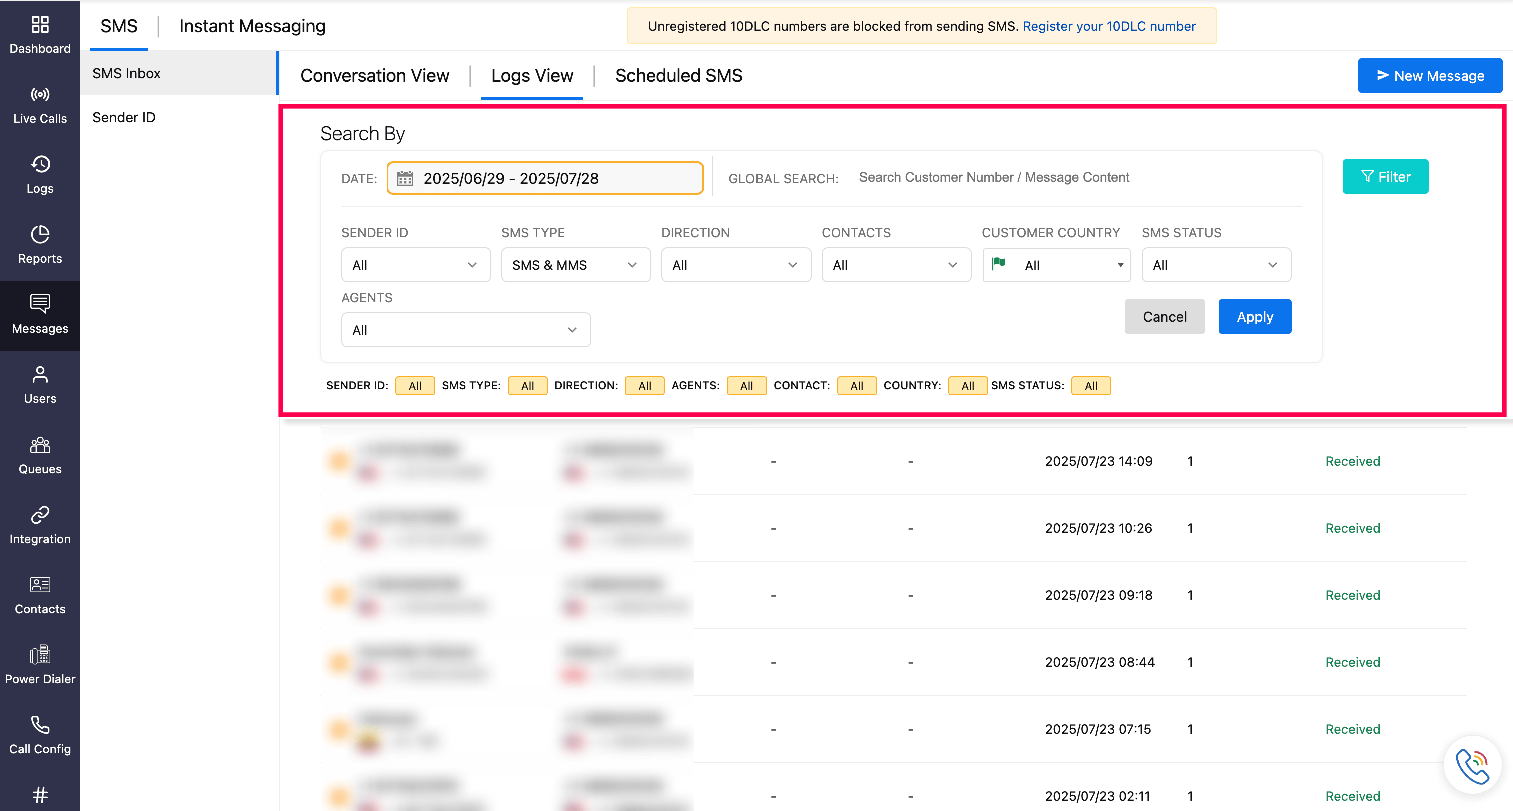The height and width of the screenshot is (811, 1513).
Task: Open the Dashboard sidebar icon
Action: 40,25
